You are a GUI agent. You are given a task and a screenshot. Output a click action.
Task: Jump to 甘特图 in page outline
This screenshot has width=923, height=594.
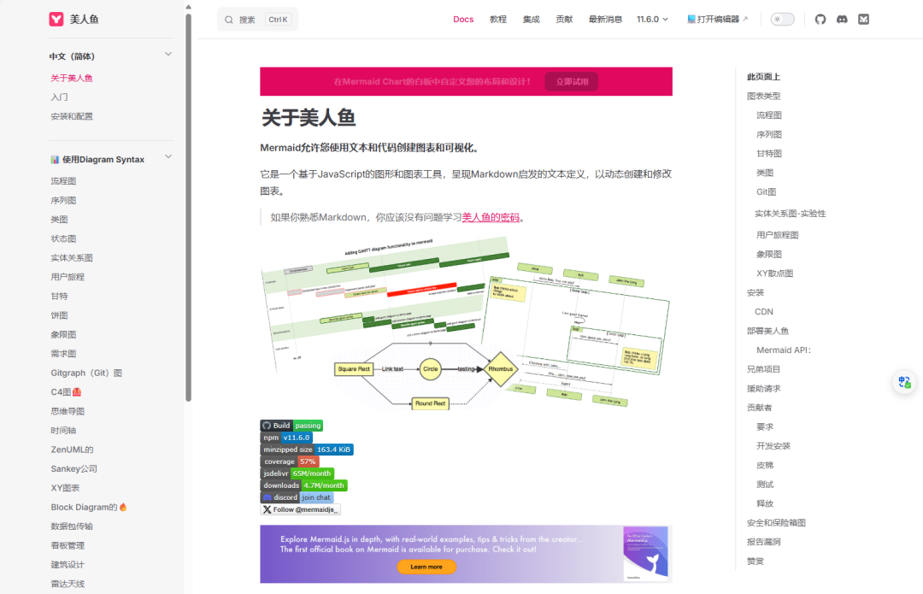click(769, 154)
